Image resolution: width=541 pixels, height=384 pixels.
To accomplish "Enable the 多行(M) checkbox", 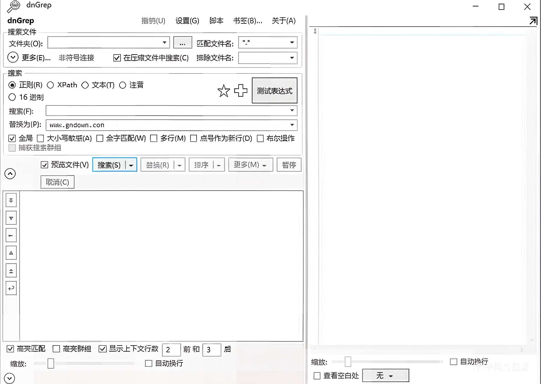I will (x=154, y=138).
